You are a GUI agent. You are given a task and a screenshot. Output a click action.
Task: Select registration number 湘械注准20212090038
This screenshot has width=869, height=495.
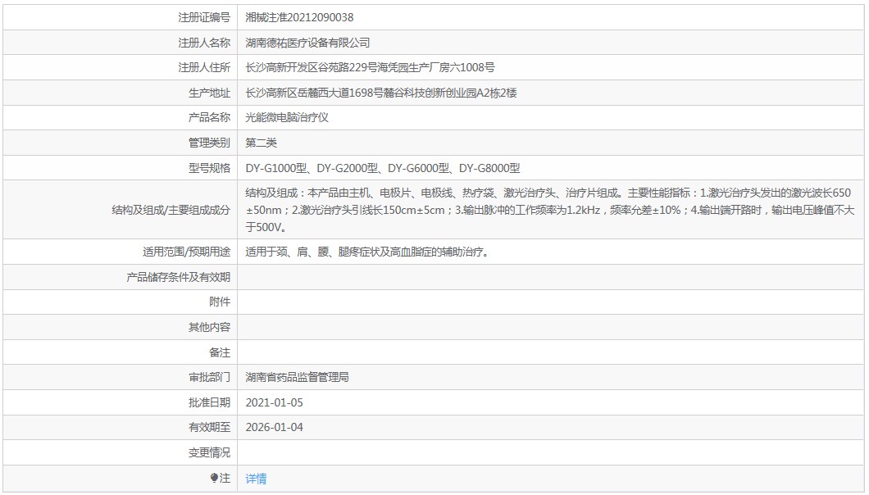(299, 18)
